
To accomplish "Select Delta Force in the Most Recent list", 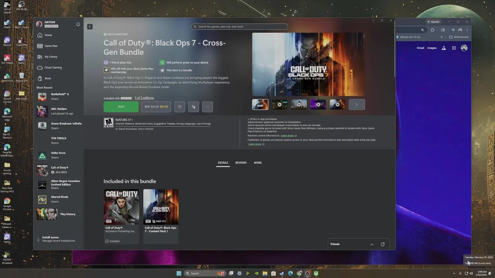I will point(59,155).
